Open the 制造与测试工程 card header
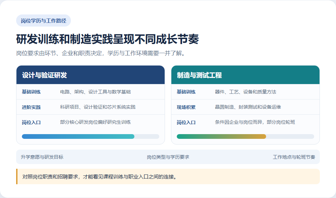 pyautogui.click(x=245, y=75)
